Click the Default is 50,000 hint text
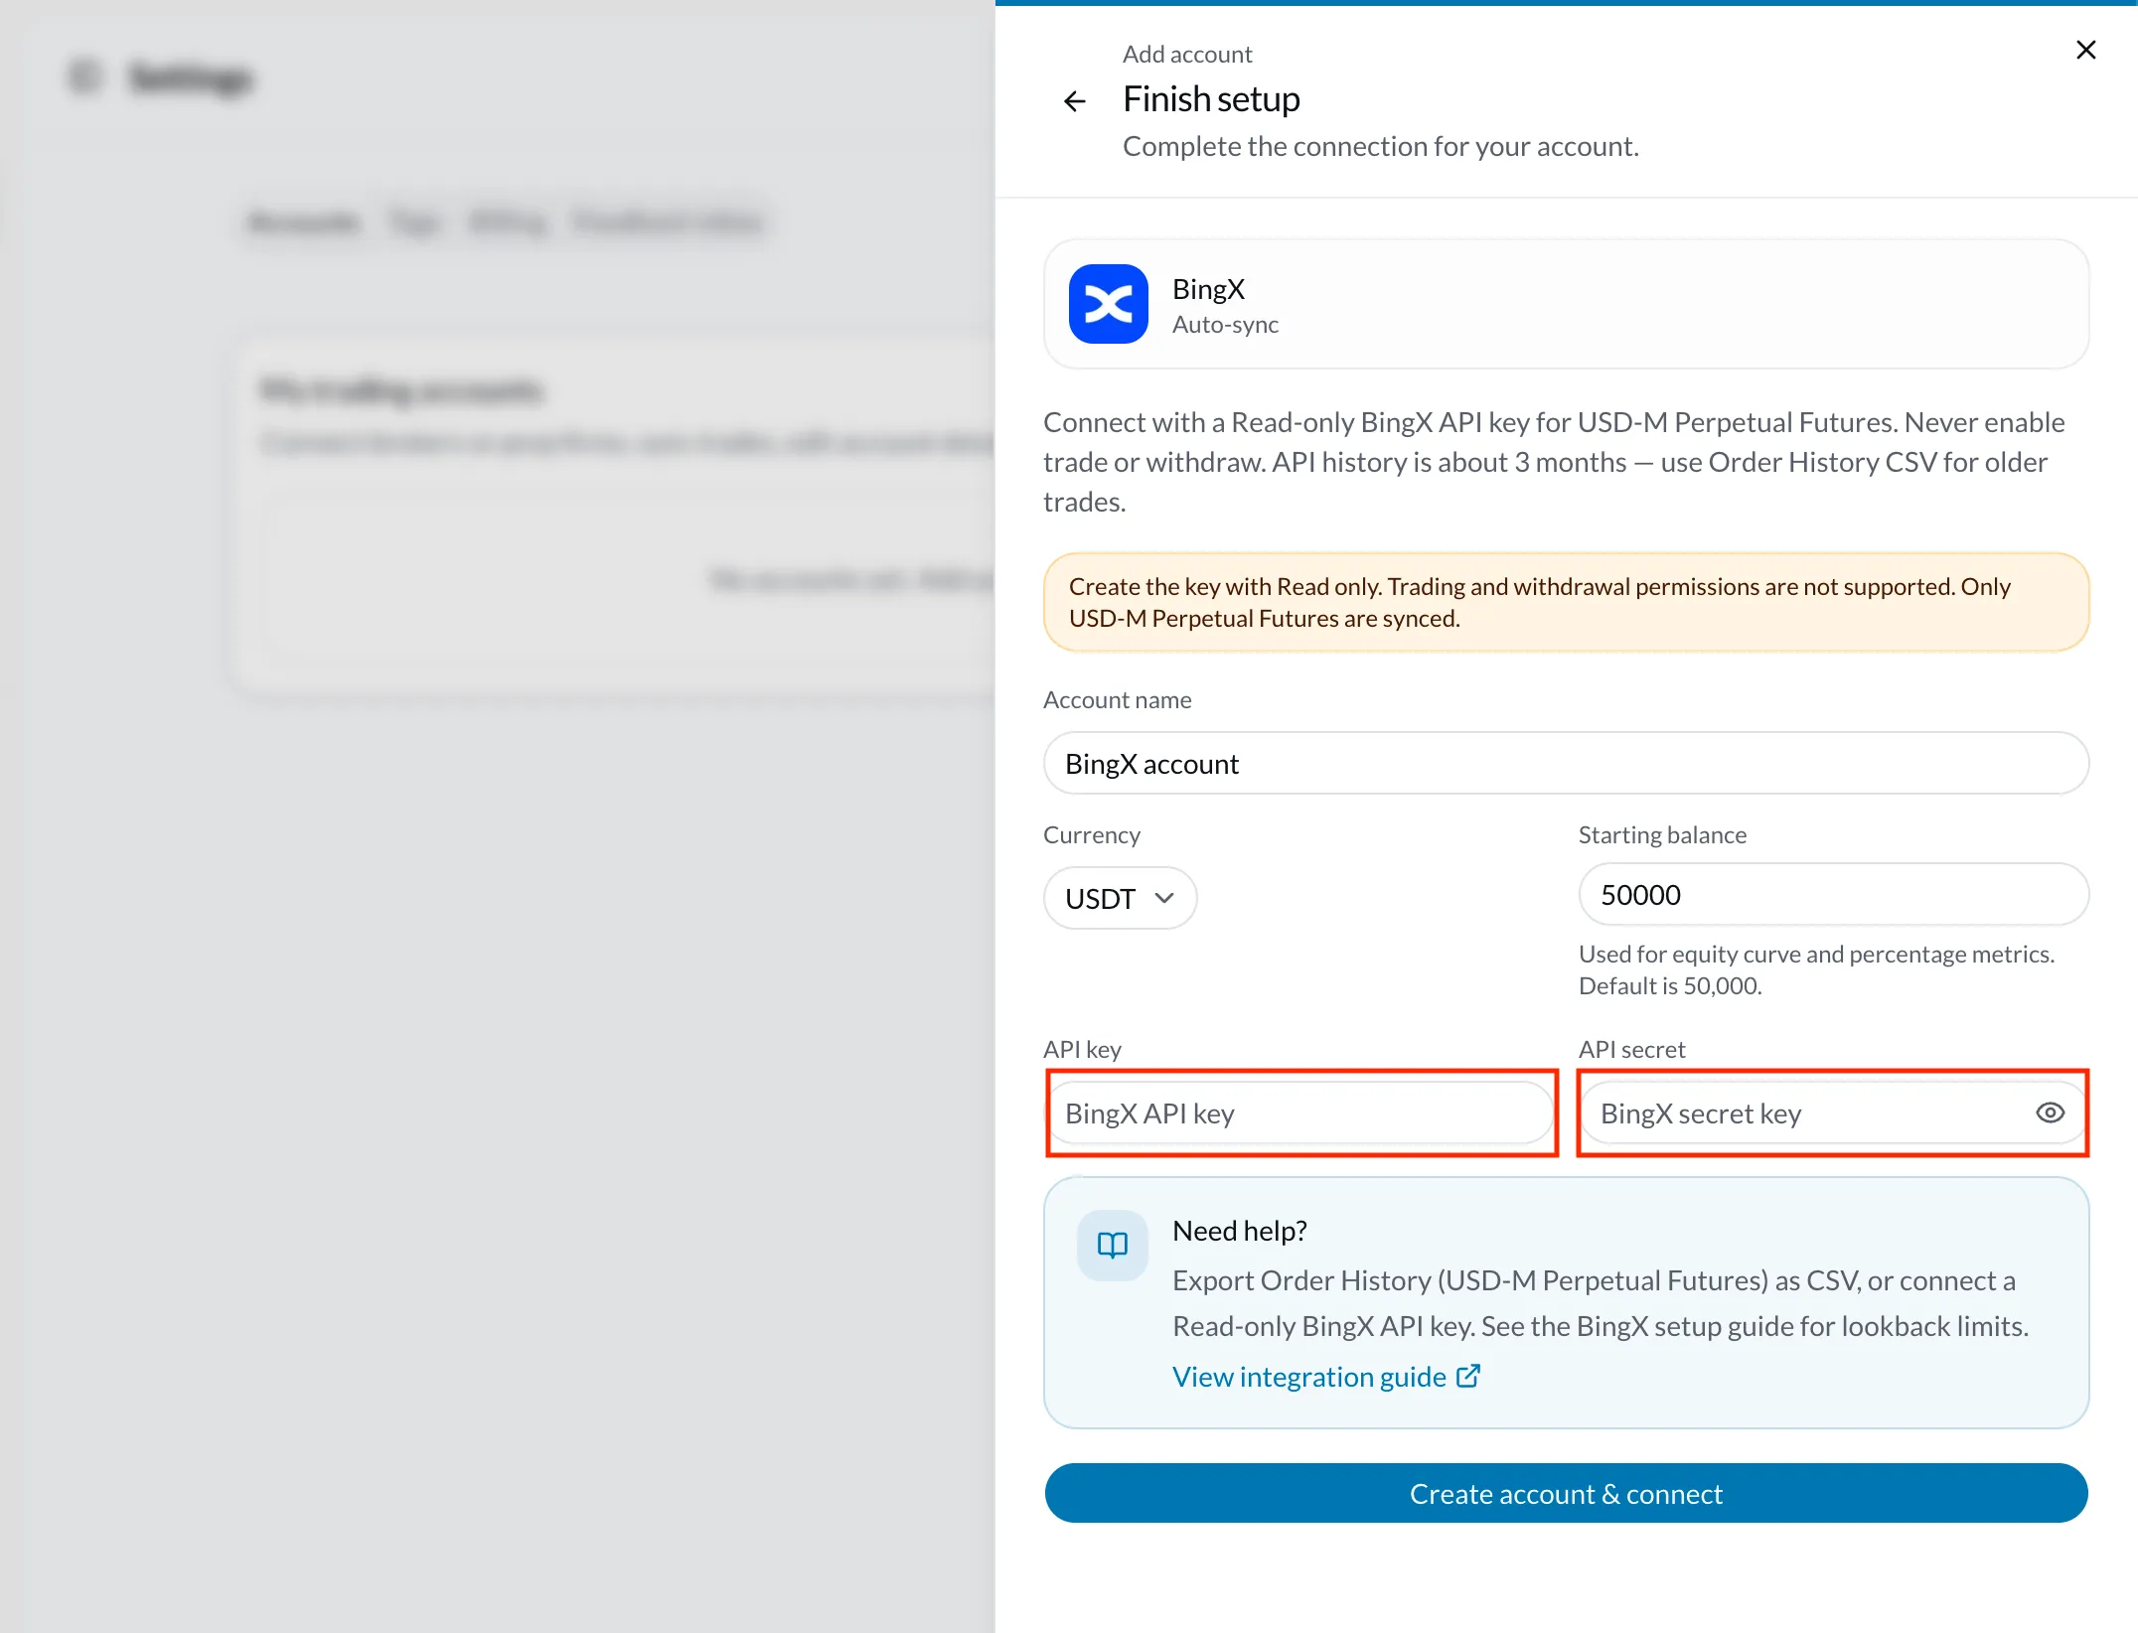2138x1633 pixels. tap(1670, 985)
